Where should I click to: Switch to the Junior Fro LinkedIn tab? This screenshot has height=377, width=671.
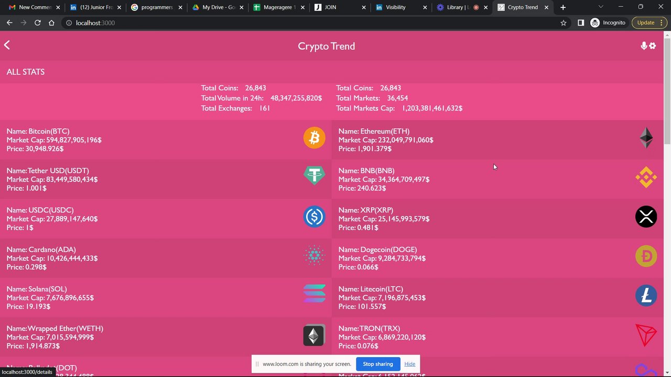coord(95,7)
